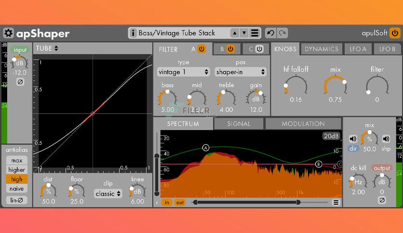
Task: Undo the last change
Action: coord(270,33)
